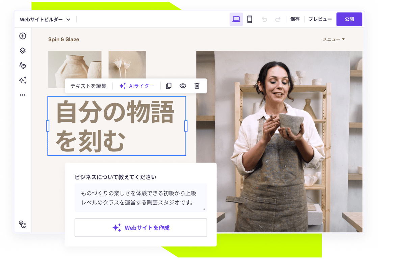Select the text and styles icon
The height and width of the screenshot is (259, 393).
tap(23, 65)
